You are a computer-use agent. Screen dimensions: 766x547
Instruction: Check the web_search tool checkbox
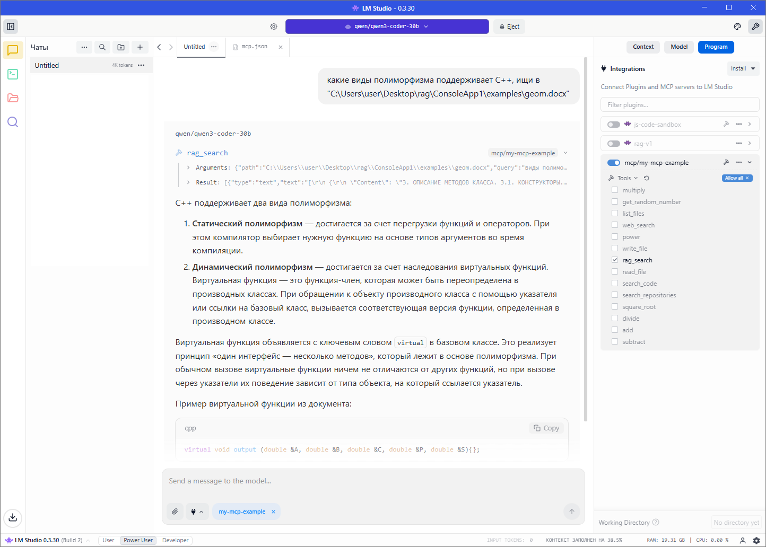coord(615,225)
